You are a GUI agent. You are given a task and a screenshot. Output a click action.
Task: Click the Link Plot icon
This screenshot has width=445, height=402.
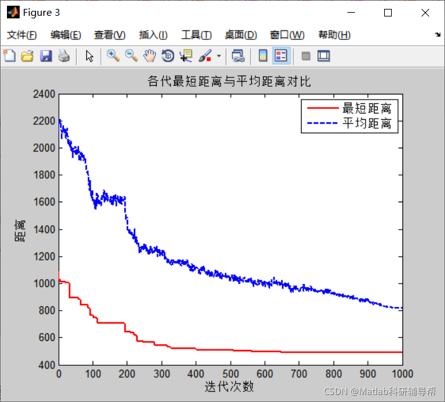click(238, 56)
